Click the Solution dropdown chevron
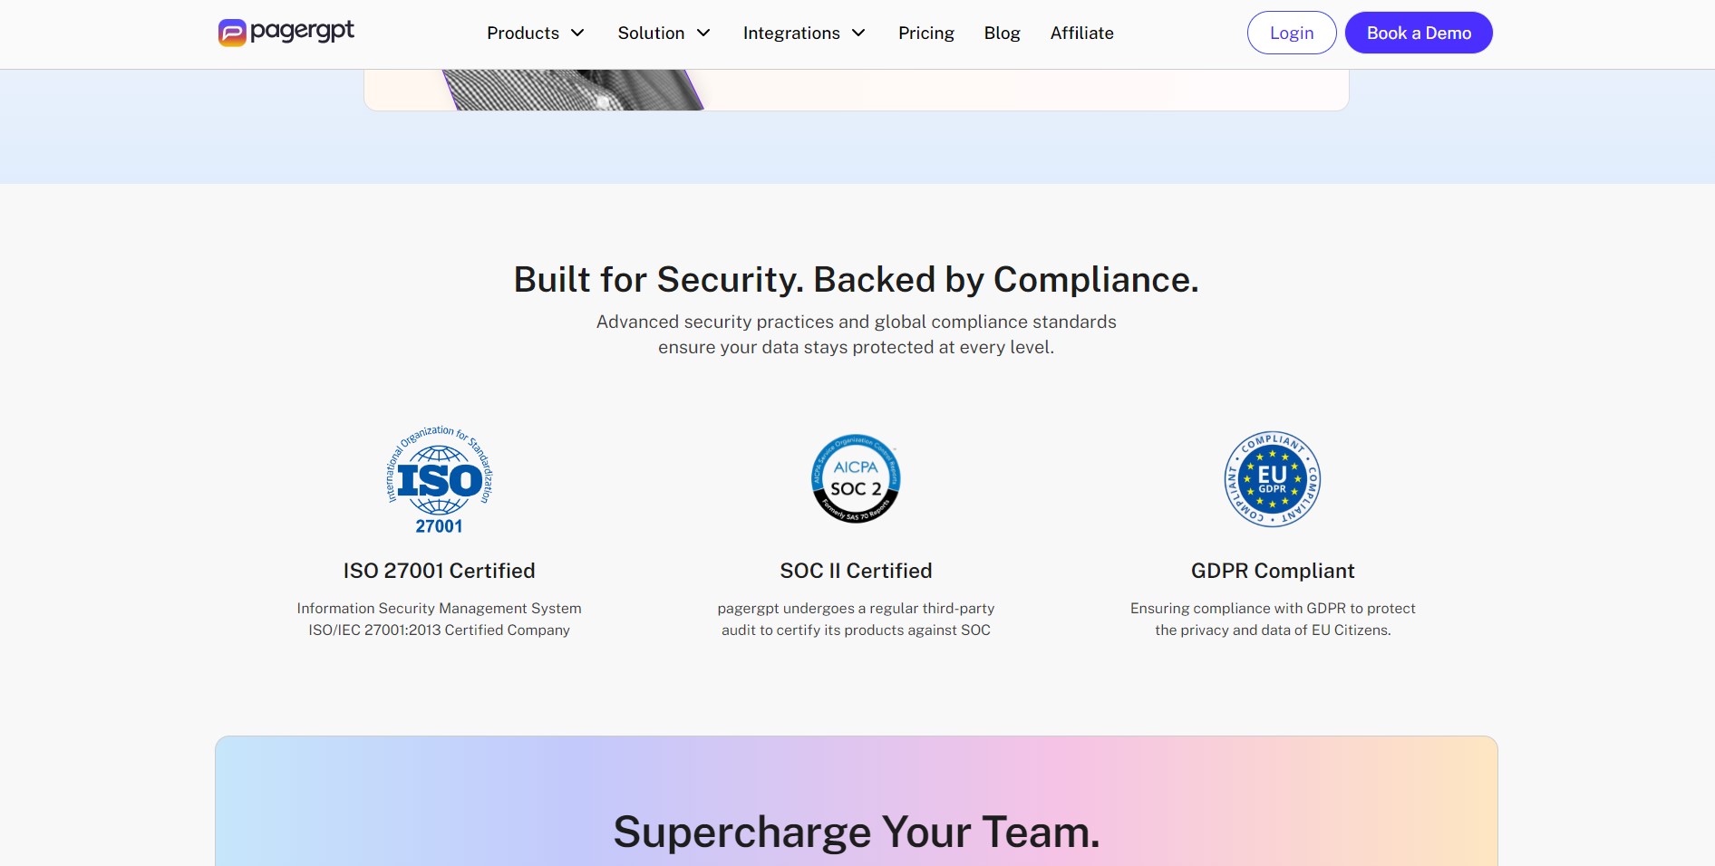The width and height of the screenshot is (1715, 866). [x=702, y=33]
